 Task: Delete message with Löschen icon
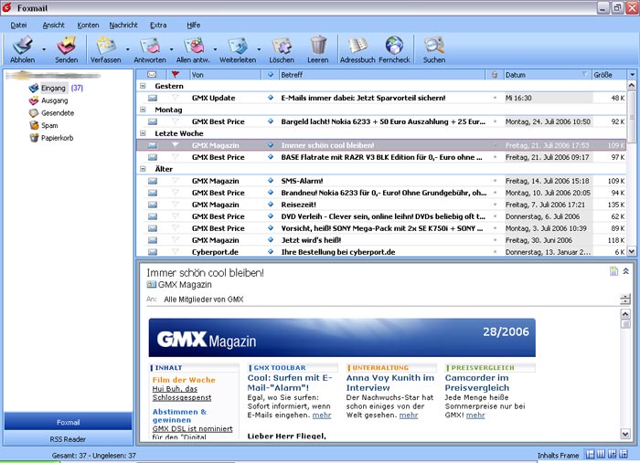tap(282, 46)
